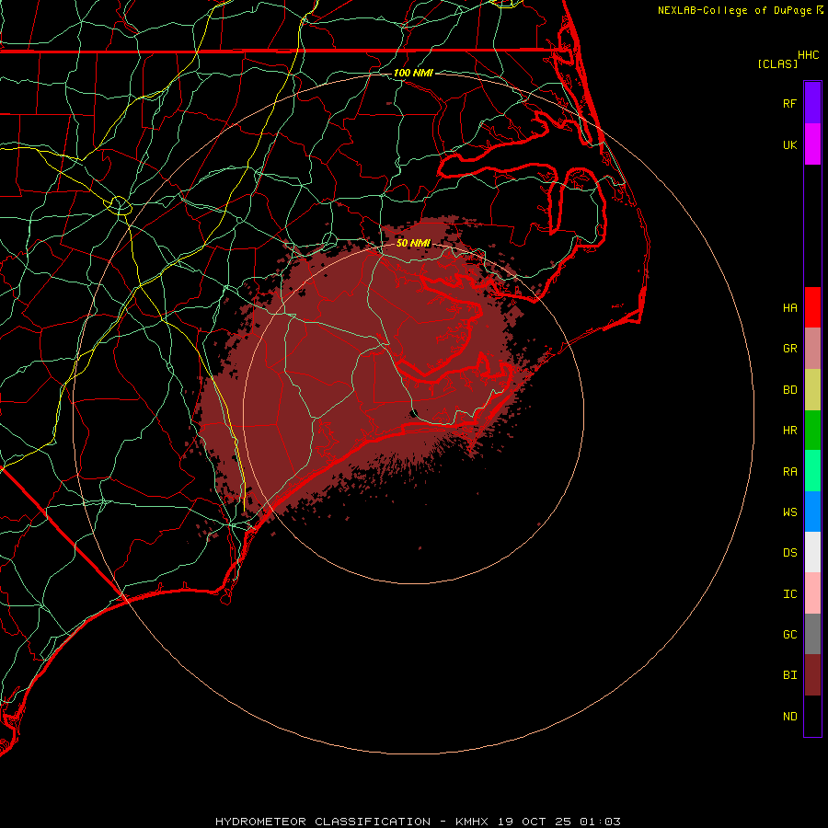Image resolution: width=828 pixels, height=828 pixels.
Task: Click the "HA" legend label
Action: click(x=790, y=308)
